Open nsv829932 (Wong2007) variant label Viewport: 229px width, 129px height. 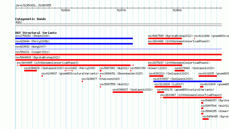tap(31, 47)
